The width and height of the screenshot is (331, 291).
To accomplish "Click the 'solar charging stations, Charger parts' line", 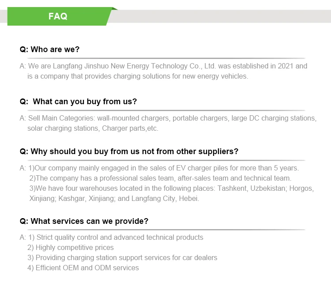I will [93, 128].
